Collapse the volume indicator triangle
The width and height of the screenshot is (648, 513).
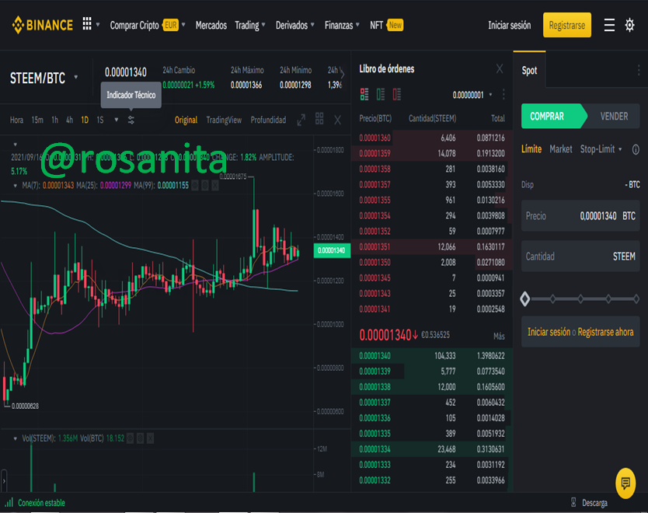tap(16, 438)
